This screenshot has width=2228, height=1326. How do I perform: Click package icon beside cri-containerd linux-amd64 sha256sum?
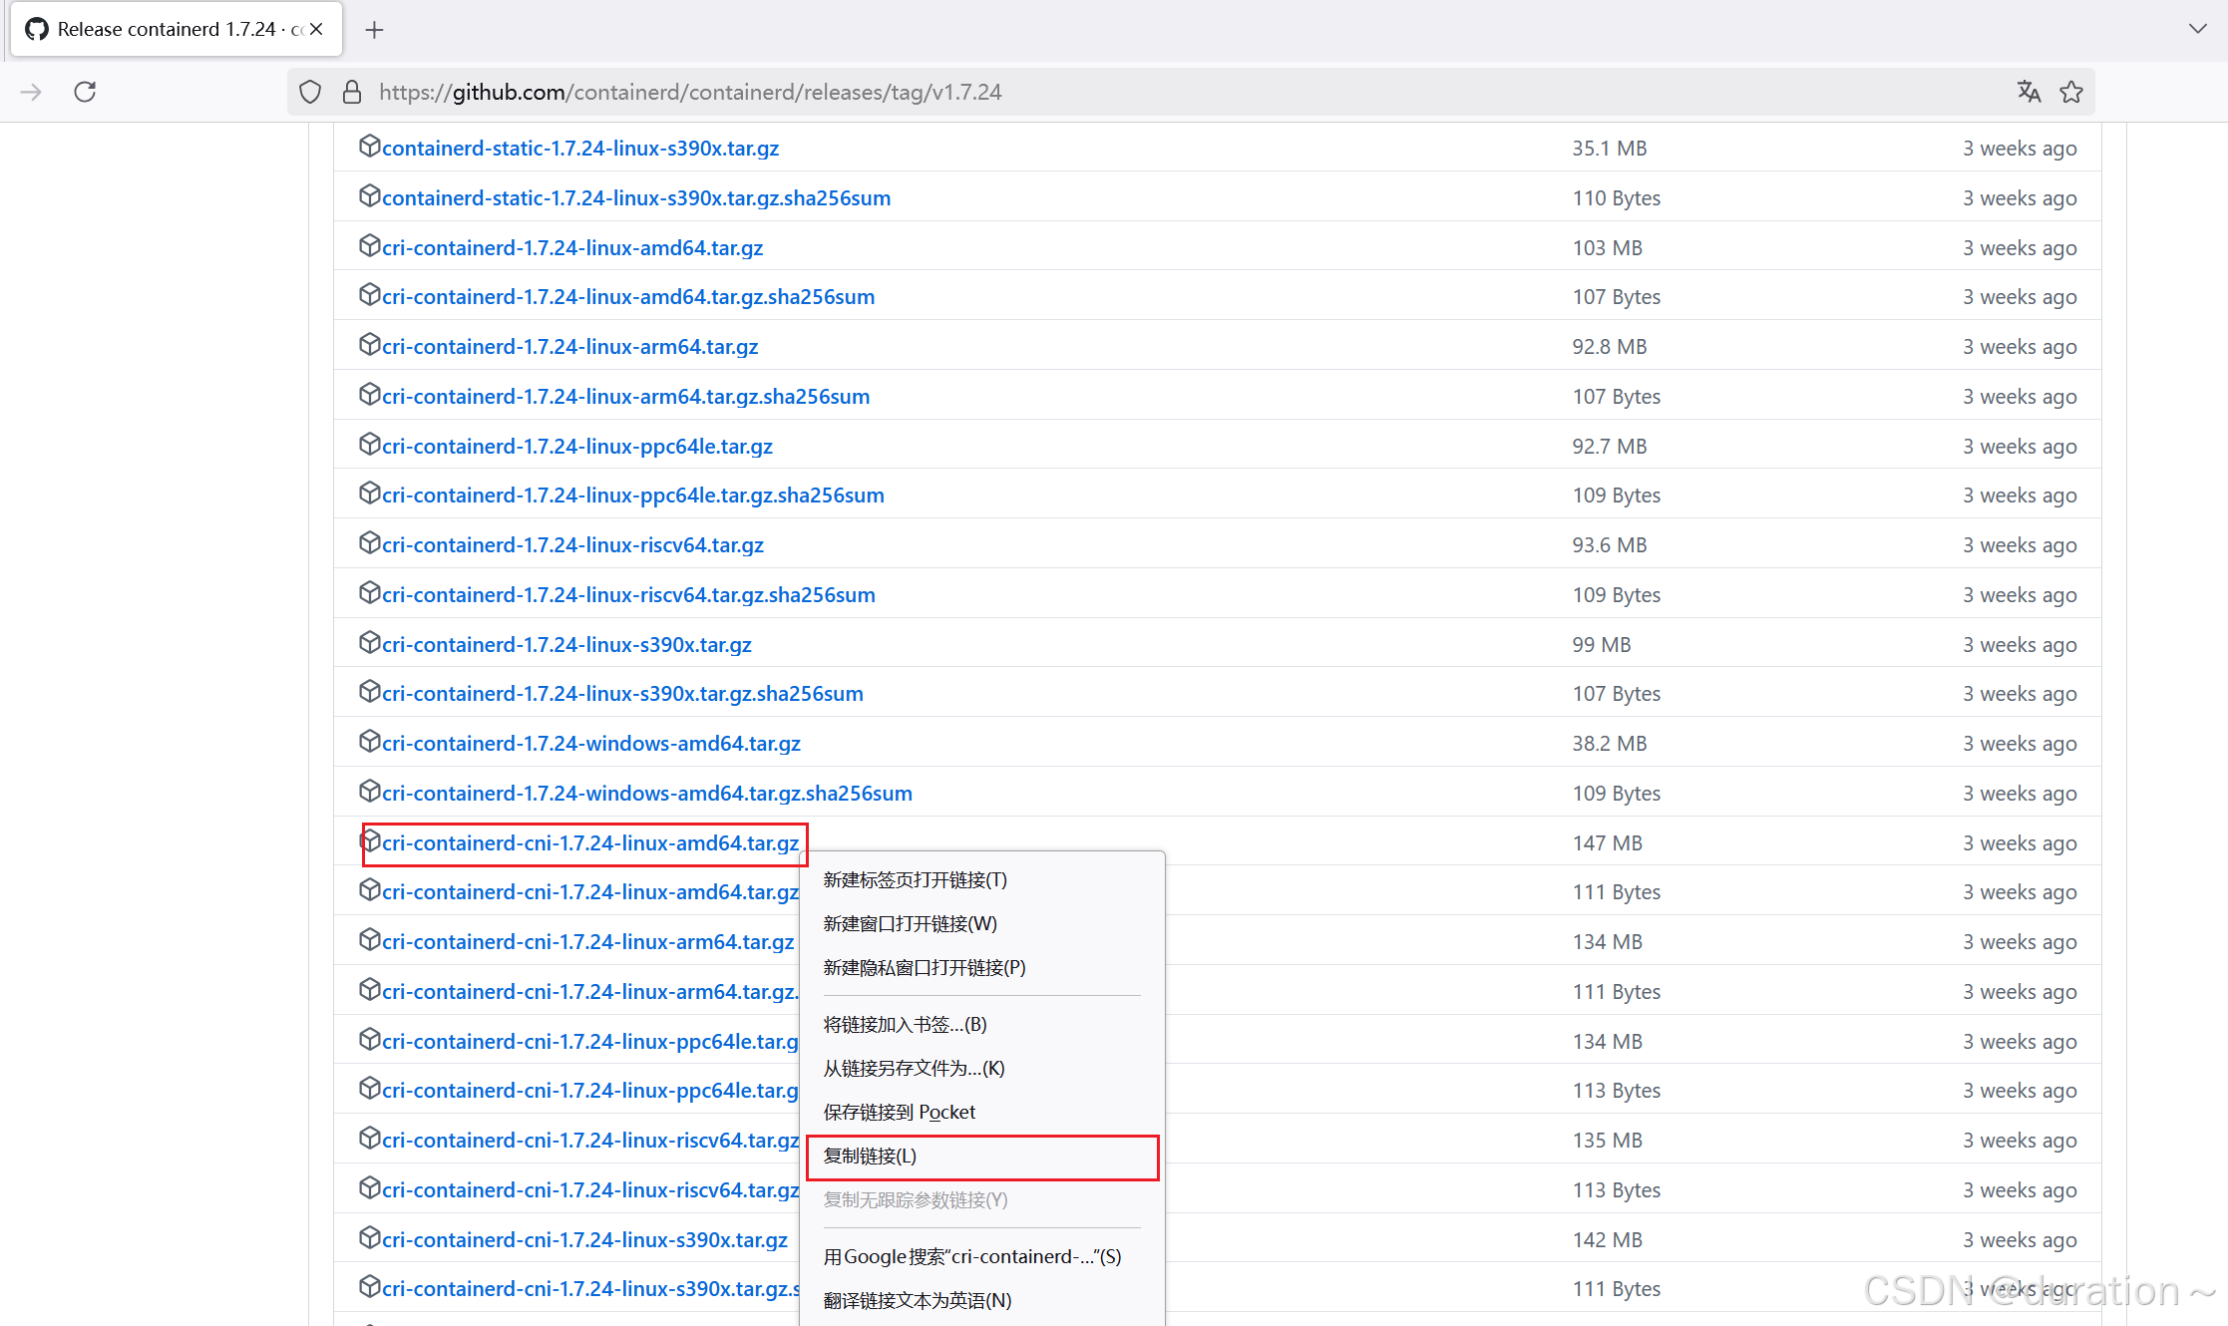(369, 294)
